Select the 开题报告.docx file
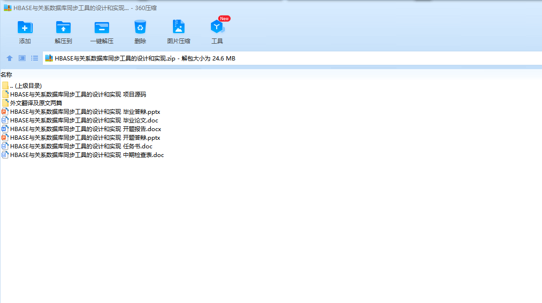542x303 pixels. coord(86,129)
